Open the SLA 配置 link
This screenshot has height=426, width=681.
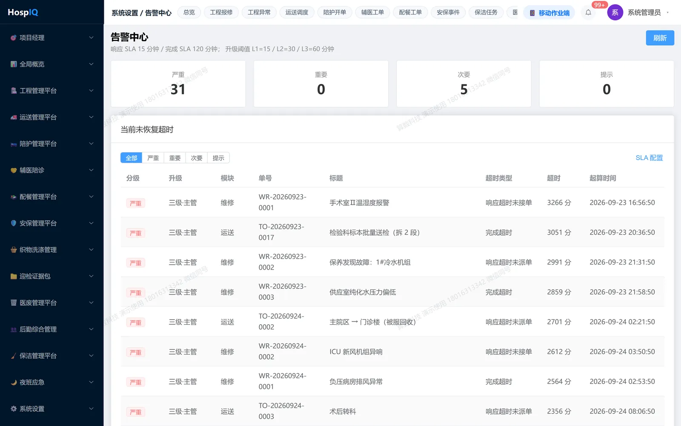tap(649, 158)
